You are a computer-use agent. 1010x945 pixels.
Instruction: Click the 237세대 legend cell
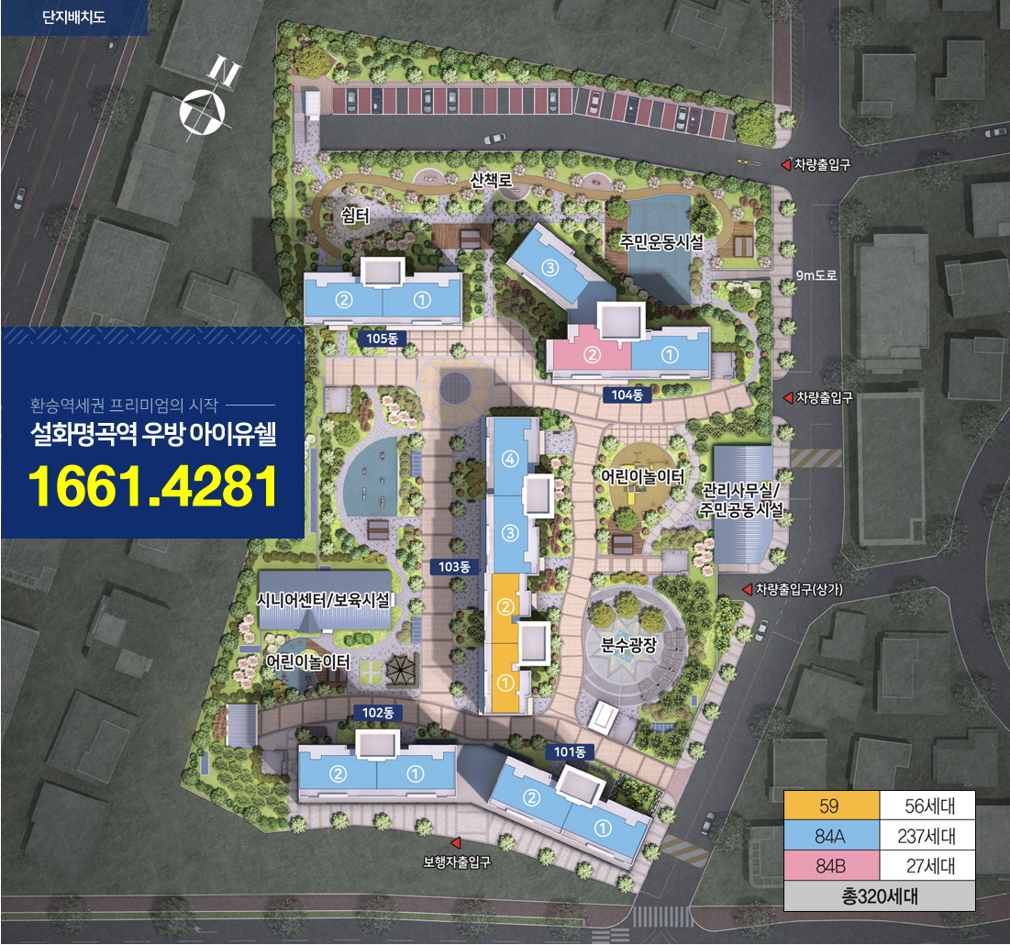pyautogui.click(x=927, y=836)
